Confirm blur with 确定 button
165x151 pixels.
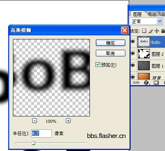tap(111, 43)
